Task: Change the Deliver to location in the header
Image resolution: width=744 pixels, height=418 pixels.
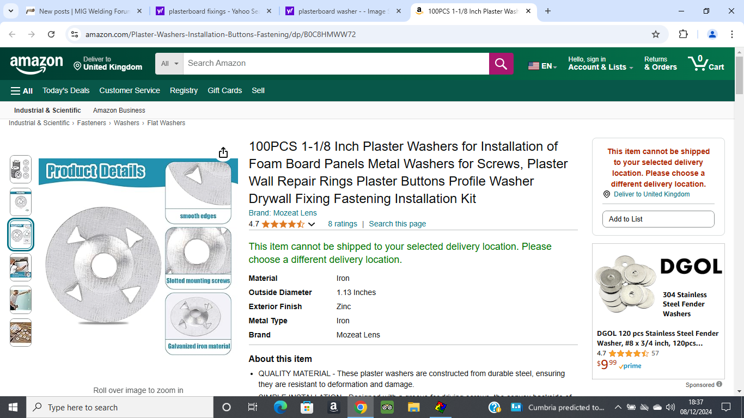Action: [x=108, y=63]
